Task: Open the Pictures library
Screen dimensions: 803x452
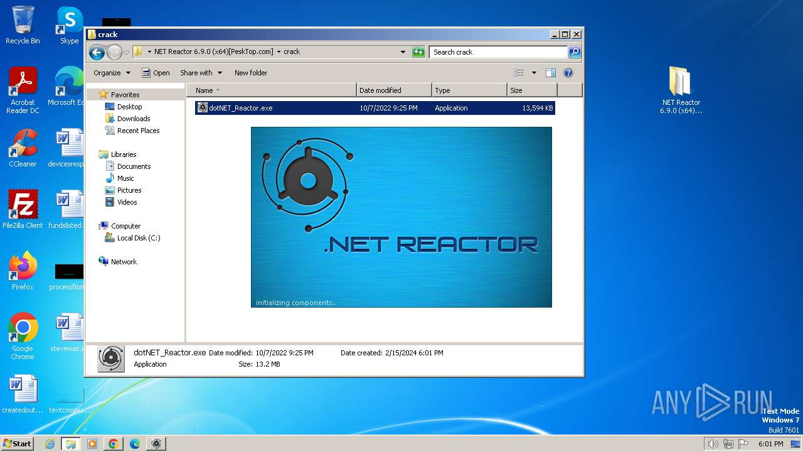Action: 129,190
